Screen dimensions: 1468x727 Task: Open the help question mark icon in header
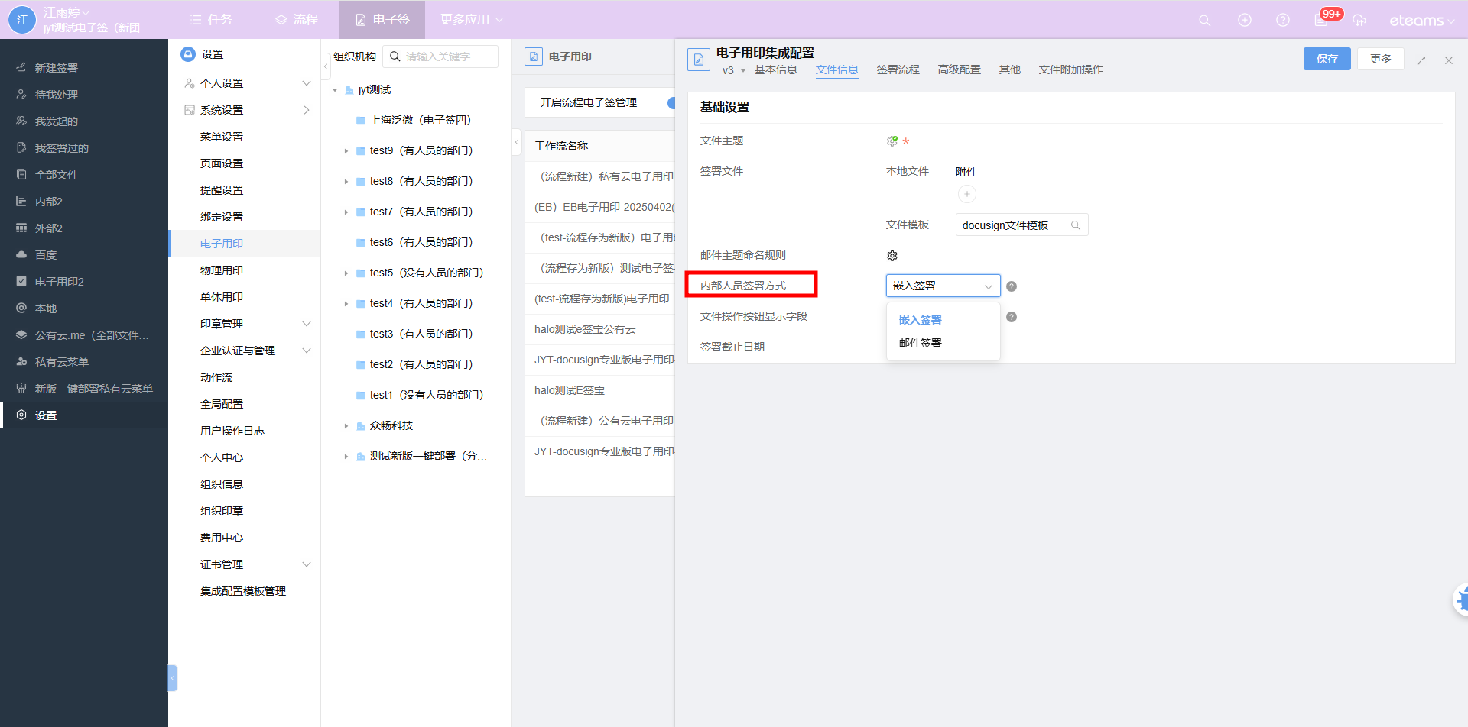1282,21
